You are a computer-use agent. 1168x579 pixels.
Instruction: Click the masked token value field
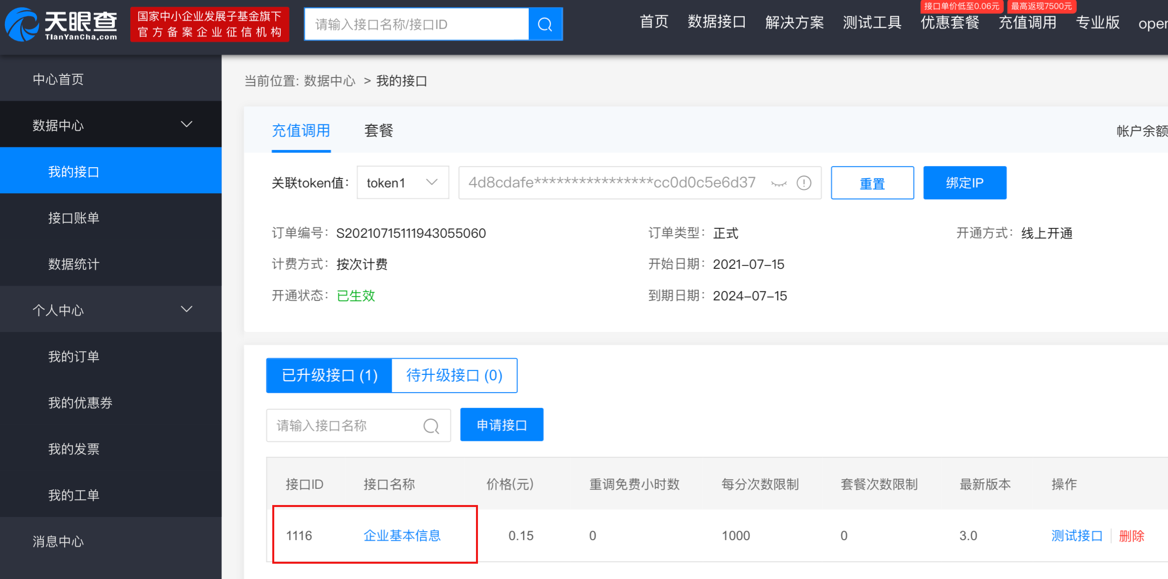(x=640, y=183)
